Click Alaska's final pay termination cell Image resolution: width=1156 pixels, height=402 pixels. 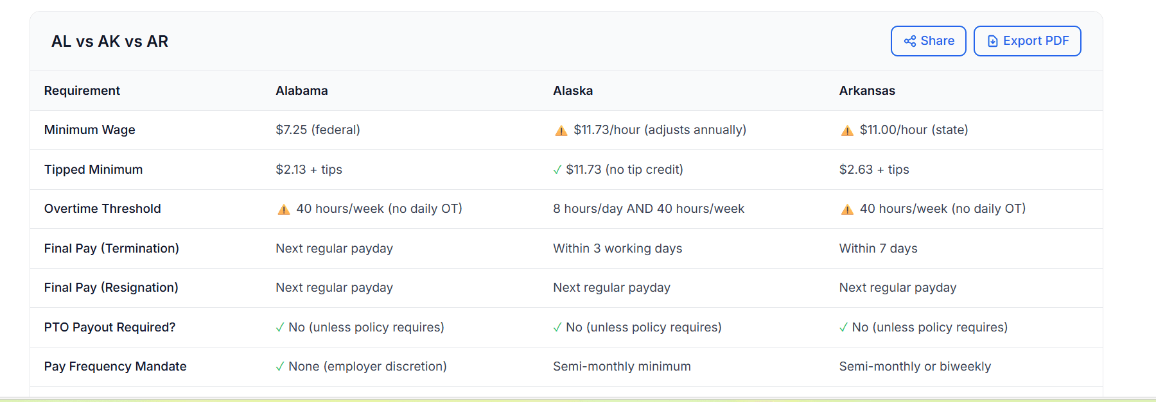click(617, 248)
